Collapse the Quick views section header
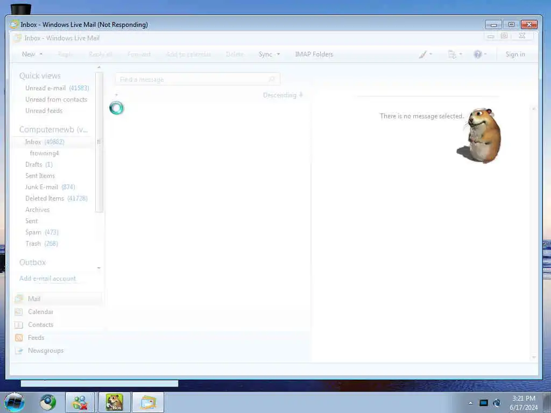The image size is (551, 413). point(40,76)
